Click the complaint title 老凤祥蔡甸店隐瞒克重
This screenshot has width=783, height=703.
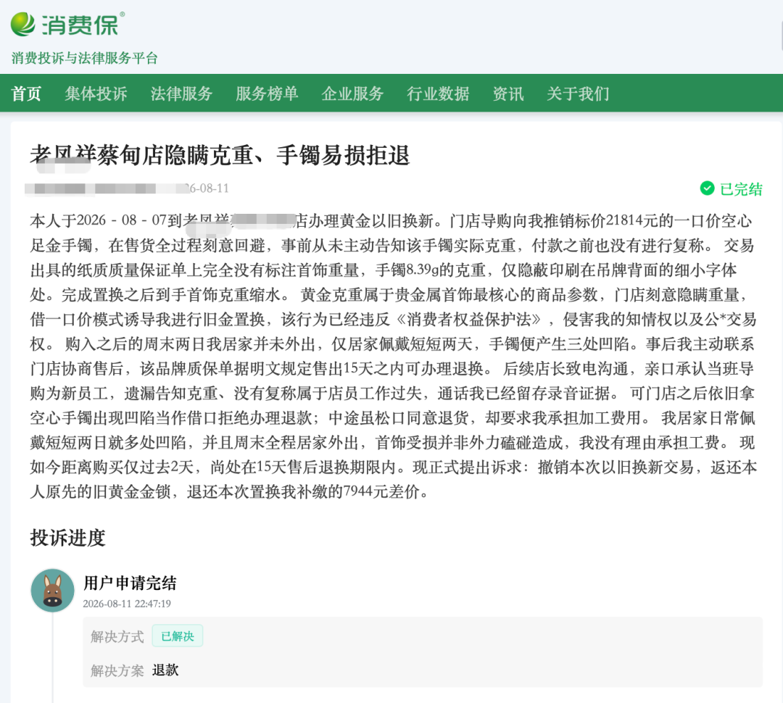coord(220,155)
